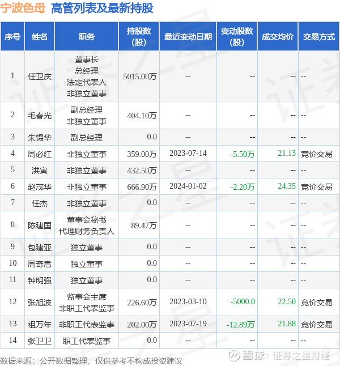The height and width of the screenshot is (366, 340).
Task: Select the name 任杰
Action: point(40,203)
